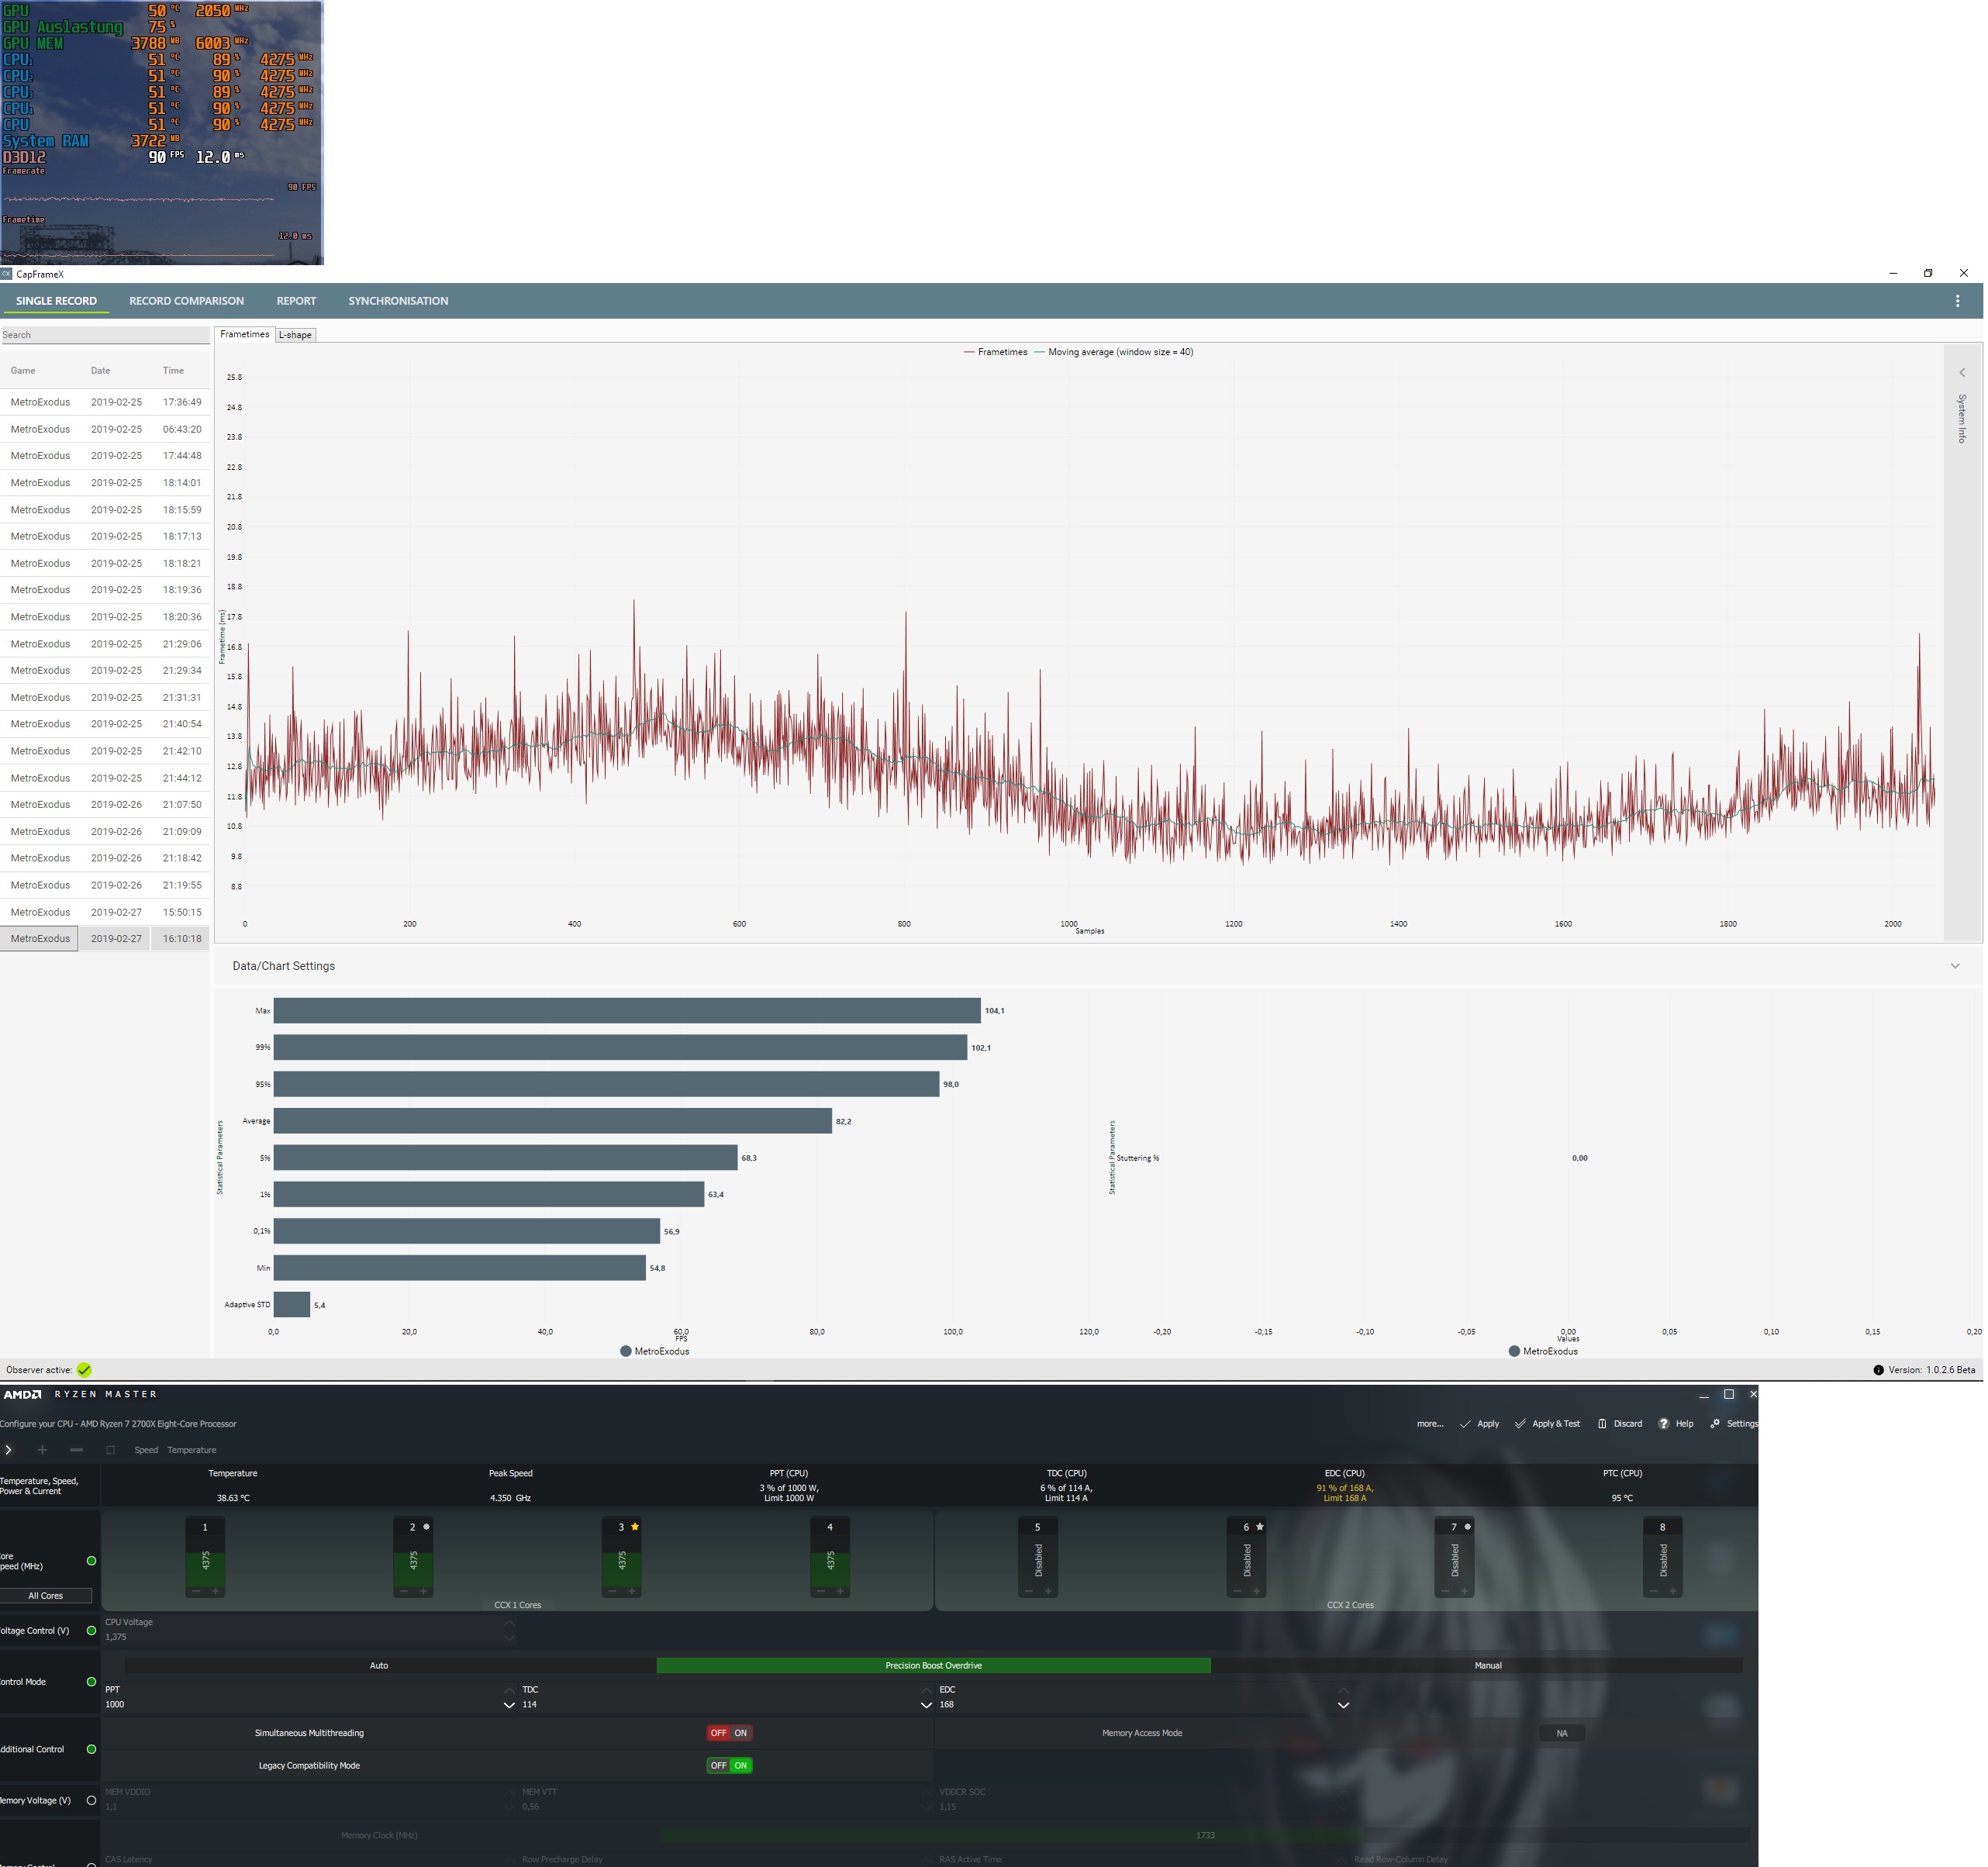Select Manual control mode
The height and width of the screenshot is (1867, 1988).
(x=1487, y=1665)
